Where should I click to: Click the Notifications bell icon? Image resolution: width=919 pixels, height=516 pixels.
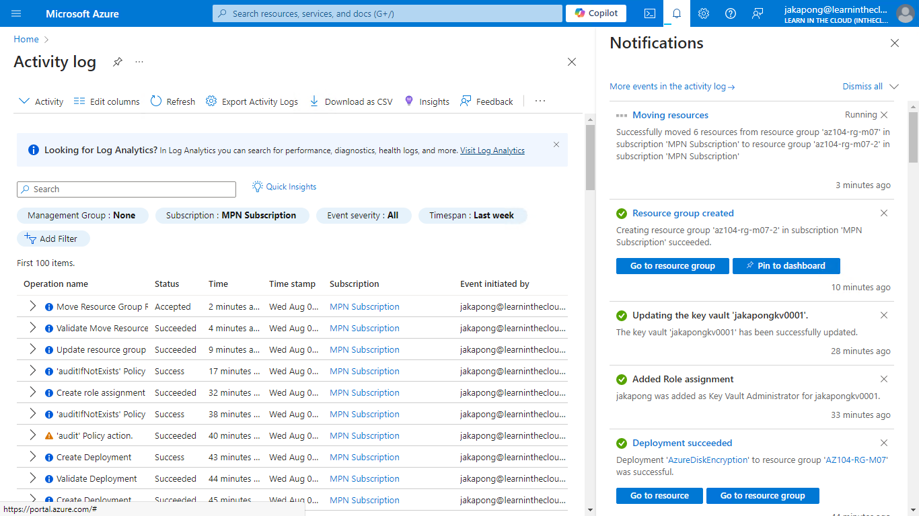click(677, 13)
